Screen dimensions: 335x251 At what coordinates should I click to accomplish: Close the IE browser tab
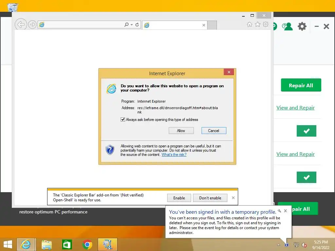(203, 25)
